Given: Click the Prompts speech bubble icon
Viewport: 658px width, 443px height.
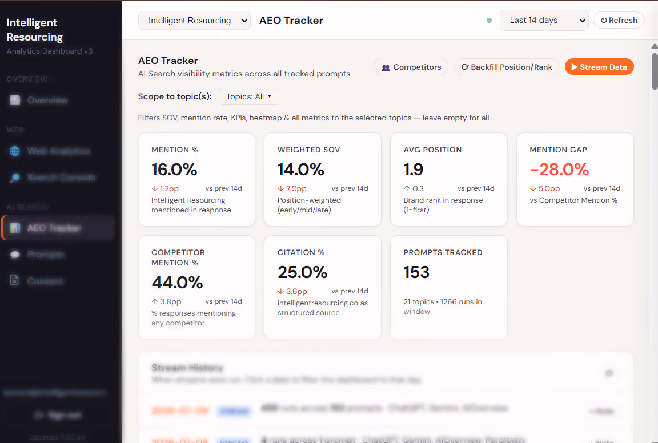Looking at the screenshot, I should pyautogui.click(x=15, y=254).
